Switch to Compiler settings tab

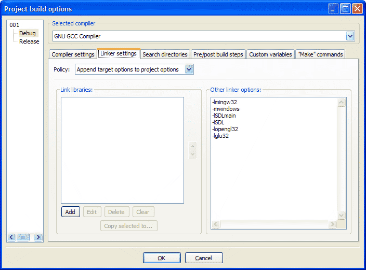(73, 54)
